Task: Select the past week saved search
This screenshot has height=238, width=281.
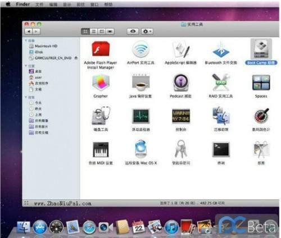Action: tap(35, 115)
